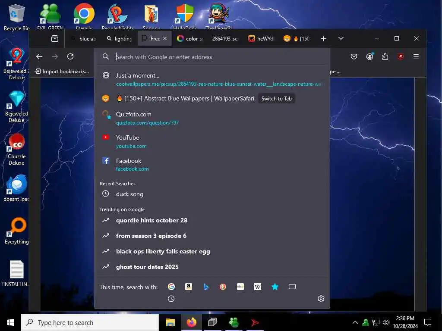Click the Firefox taskbar icon
This screenshot has width=442, height=331.
pos(191,322)
